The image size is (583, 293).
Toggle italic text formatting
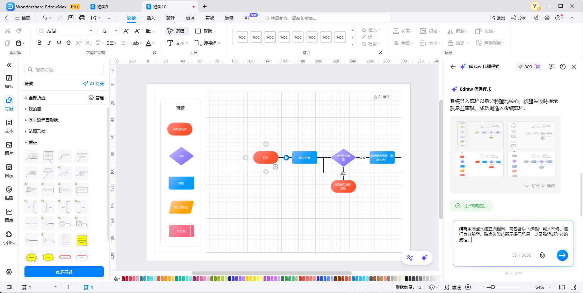pos(49,43)
